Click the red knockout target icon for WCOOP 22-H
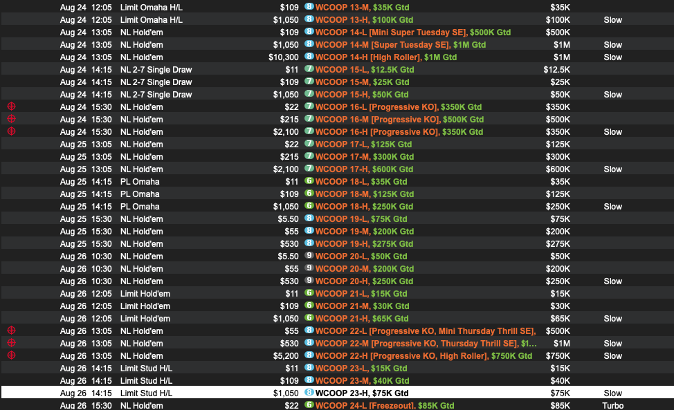 click(12, 355)
